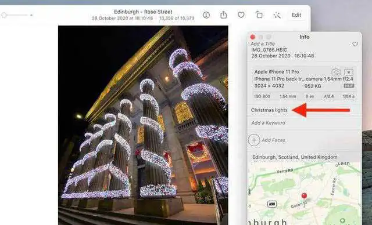Click the HEIF format badge
Screen dimensions: 372x225
pos(349,86)
